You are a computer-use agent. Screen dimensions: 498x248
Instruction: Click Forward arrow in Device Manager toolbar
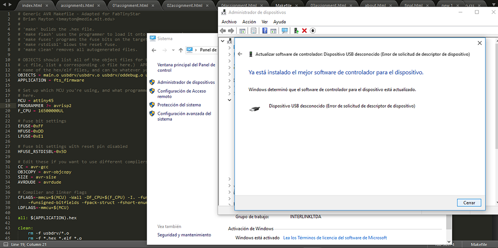(231, 31)
